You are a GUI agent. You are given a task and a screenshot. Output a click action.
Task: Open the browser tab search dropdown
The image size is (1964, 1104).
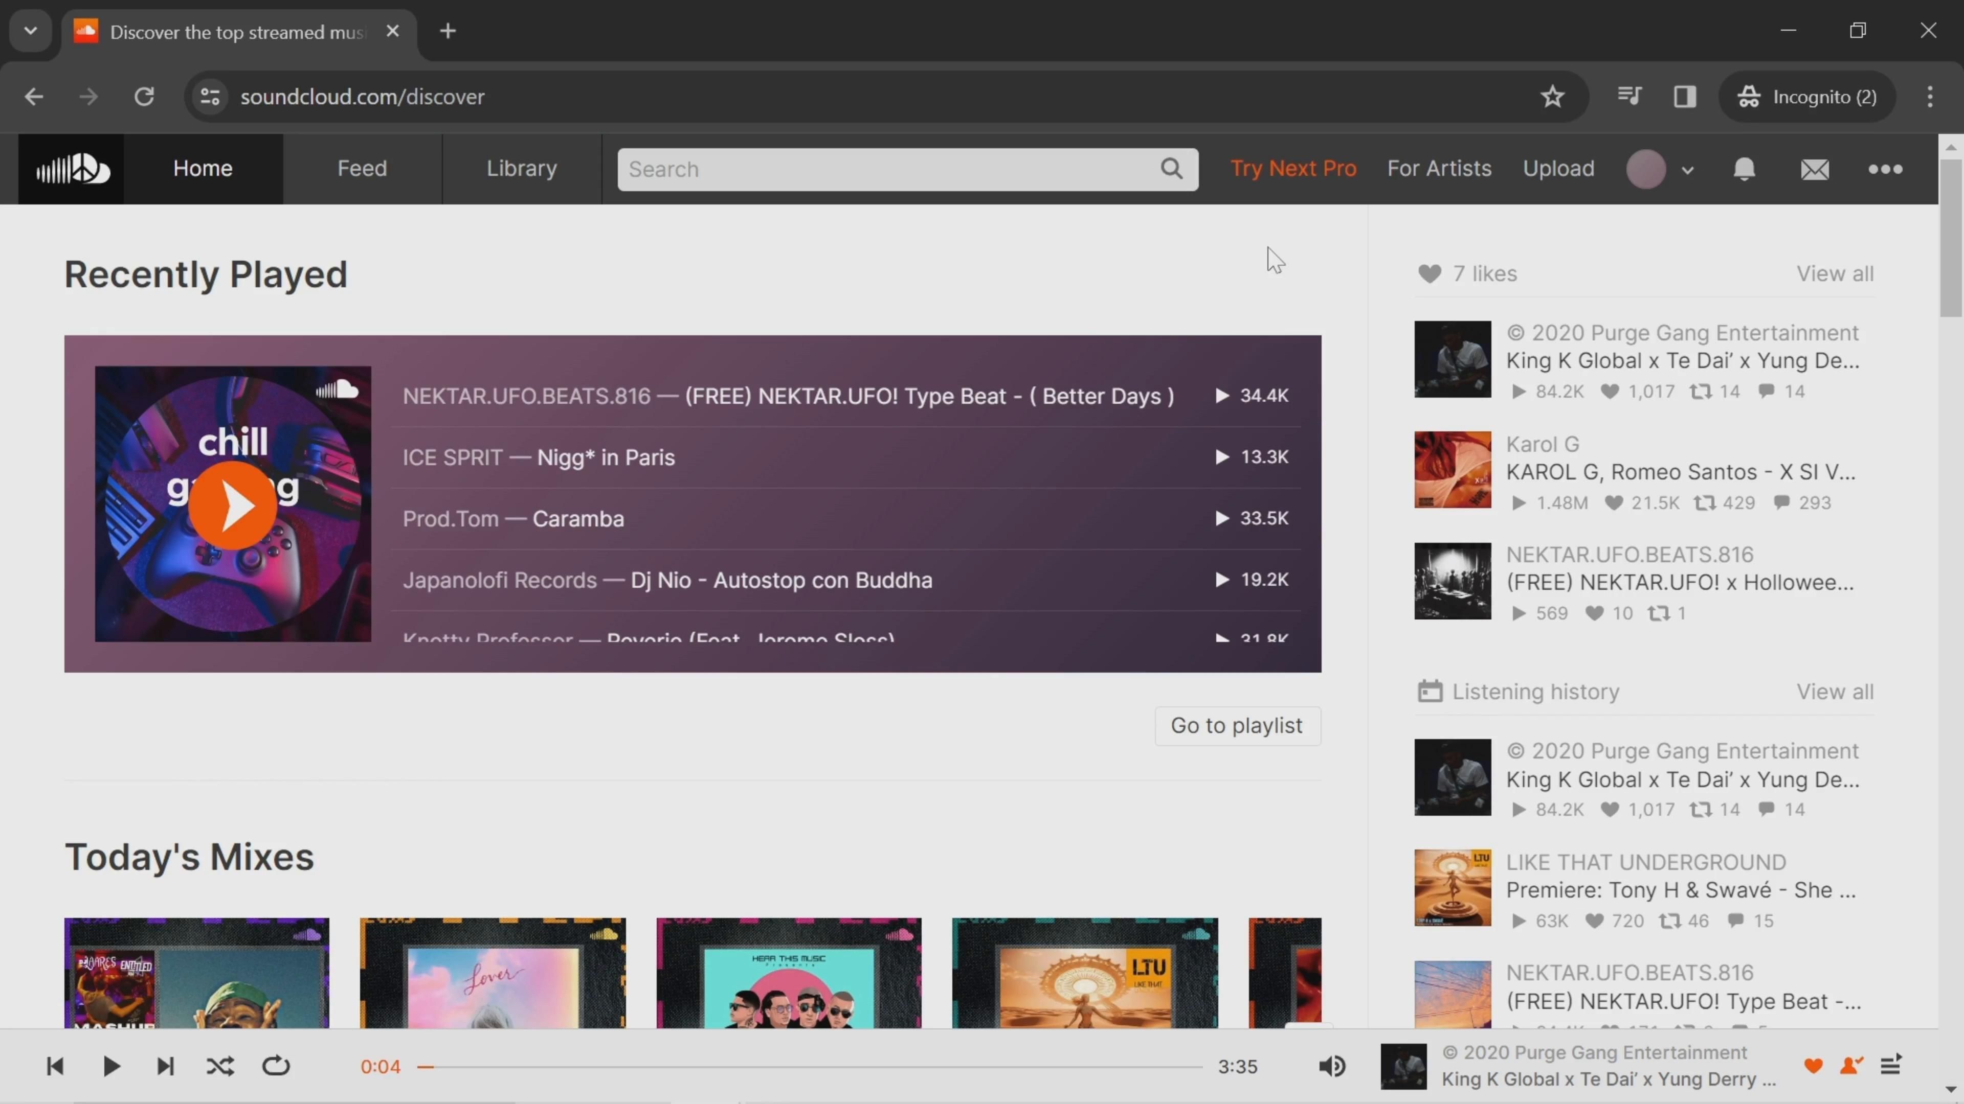pyautogui.click(x=31, y=31)
